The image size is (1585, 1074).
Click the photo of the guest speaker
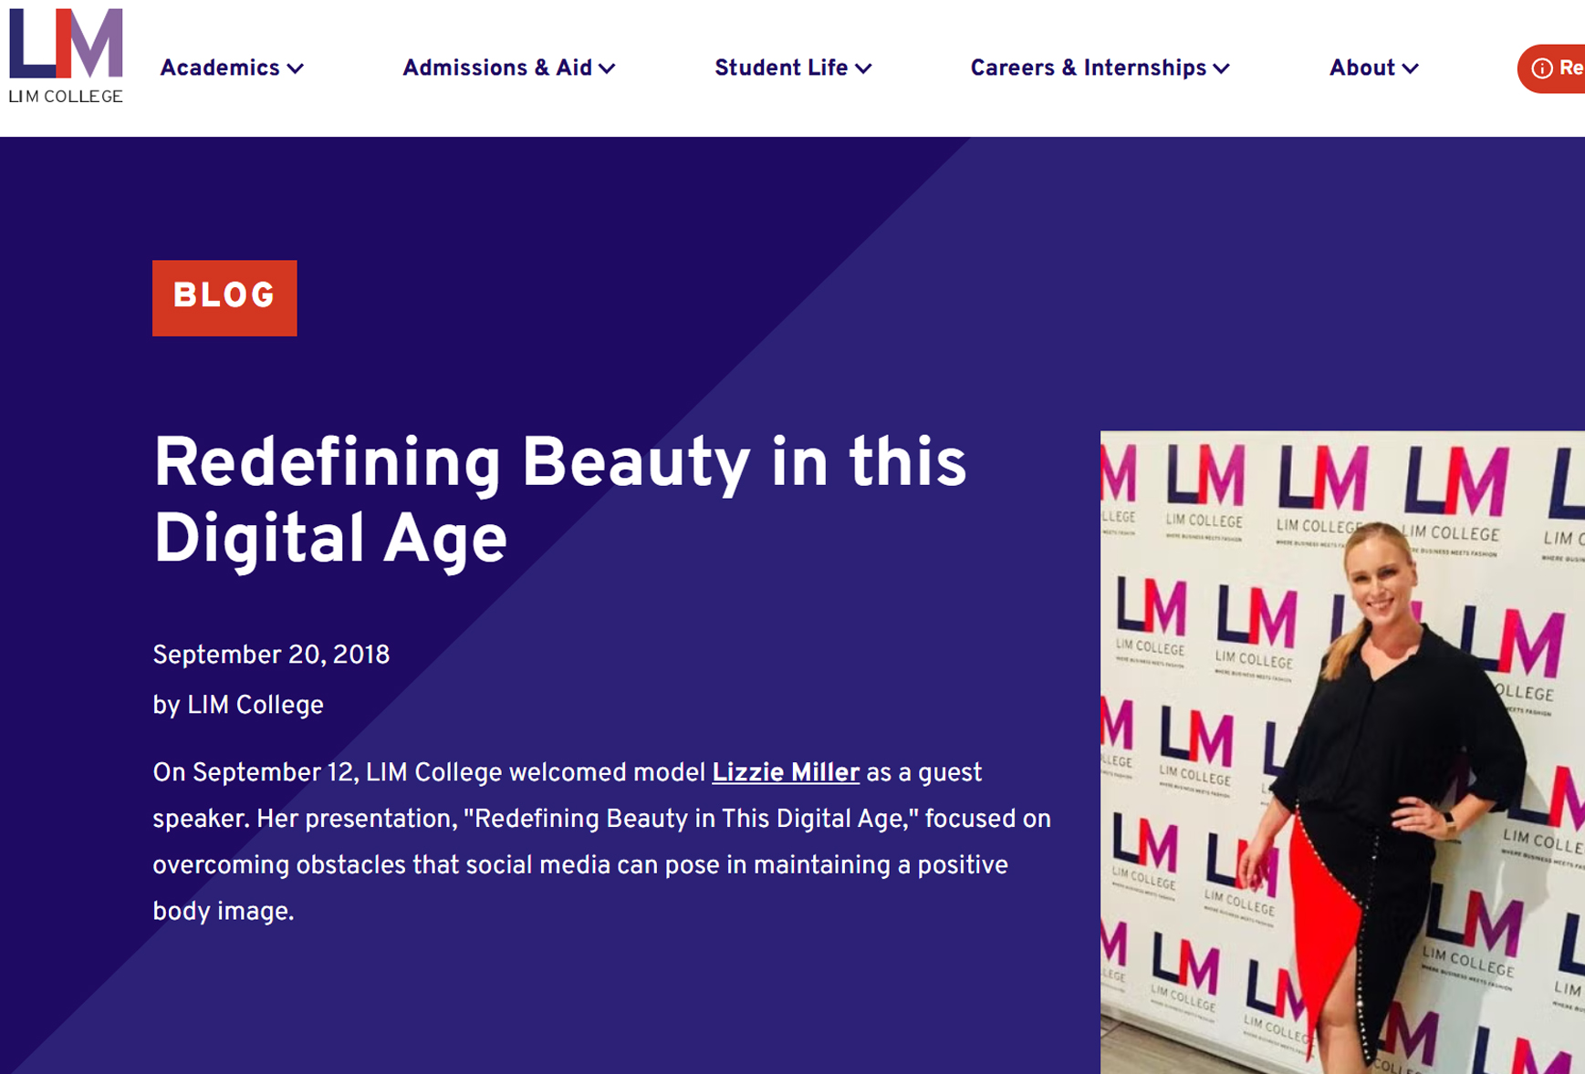1341,751
